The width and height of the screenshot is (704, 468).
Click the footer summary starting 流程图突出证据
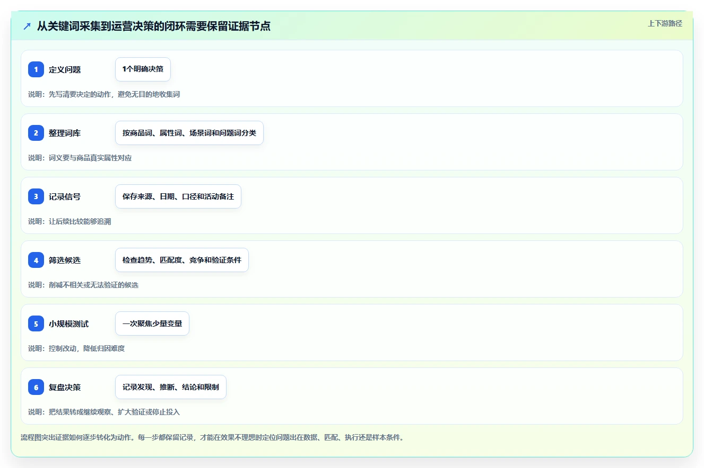[212, 438]
